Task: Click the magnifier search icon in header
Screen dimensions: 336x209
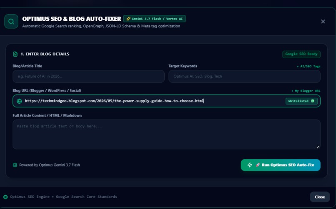Action: 11,21
